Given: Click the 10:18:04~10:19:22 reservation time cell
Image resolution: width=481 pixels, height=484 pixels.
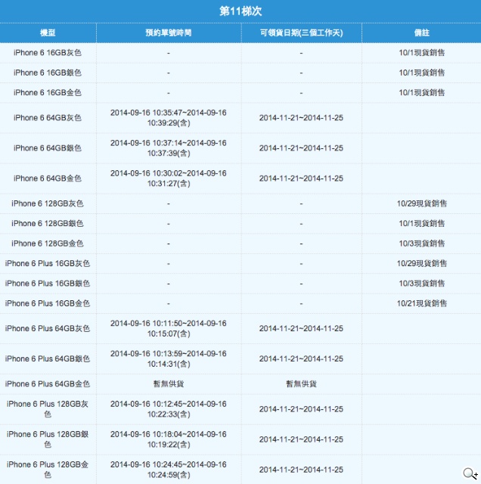Looking at the screenshot, I should point(169,439).
